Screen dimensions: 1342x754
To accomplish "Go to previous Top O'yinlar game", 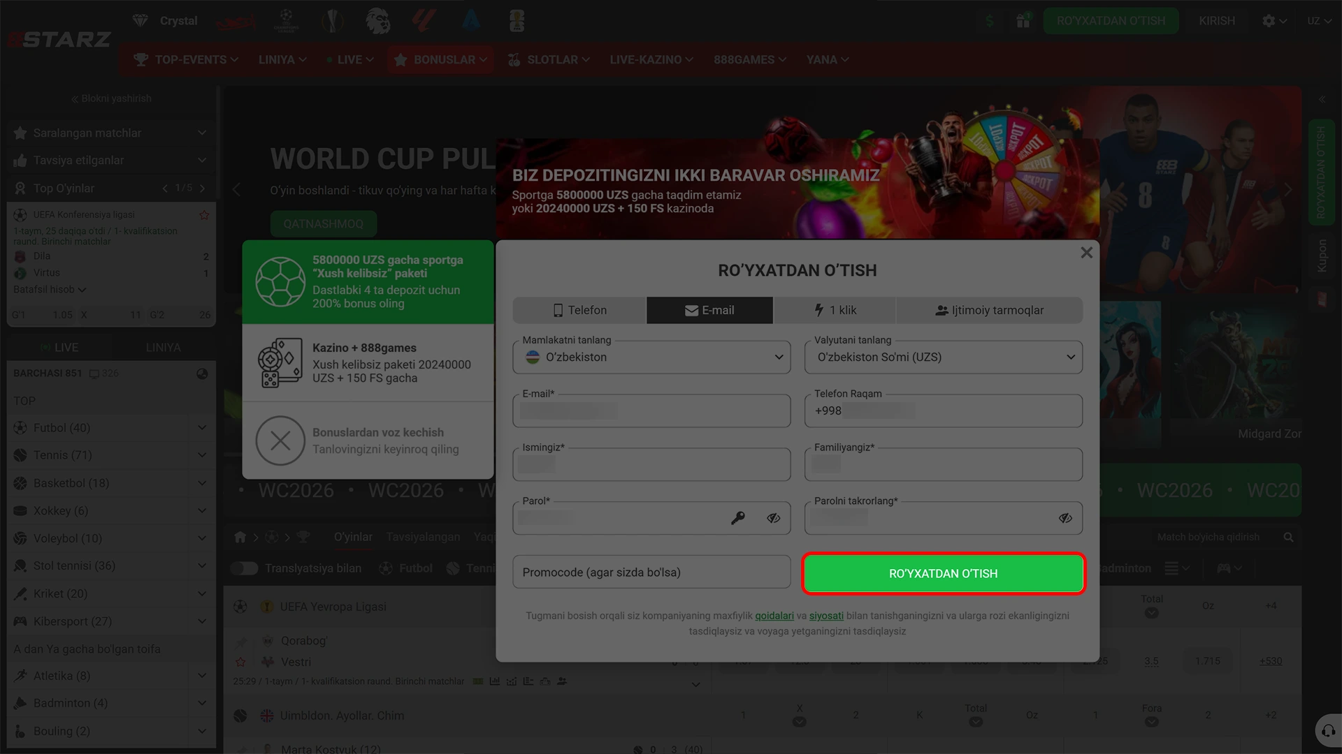I will pos(165,188).
